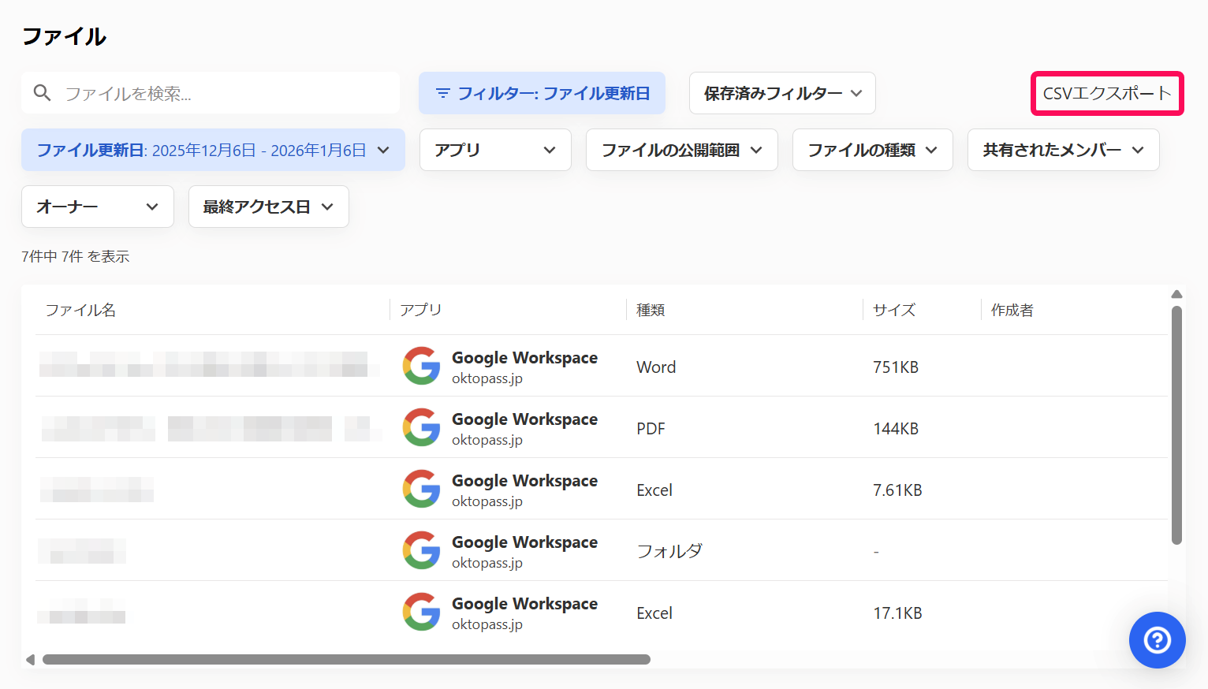
Task: Click the horizontal scrollbar thumb
Action: click(346, 659)
